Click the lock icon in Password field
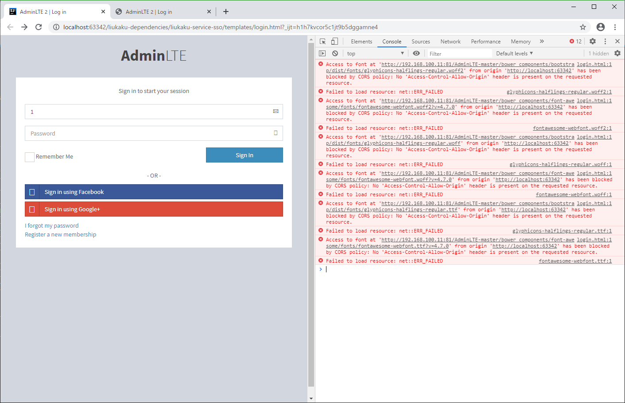 [276, 133]
